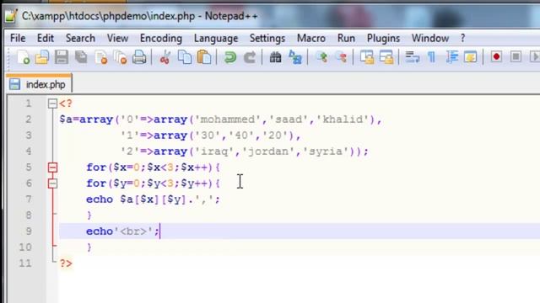
Task: Start macro recording with red circle icon
Action: (x=496, y=56)
